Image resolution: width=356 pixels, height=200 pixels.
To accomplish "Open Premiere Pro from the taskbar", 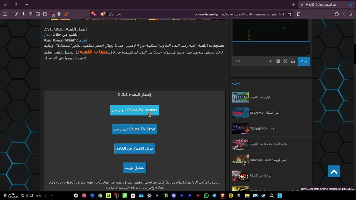I will pos(190,196).
